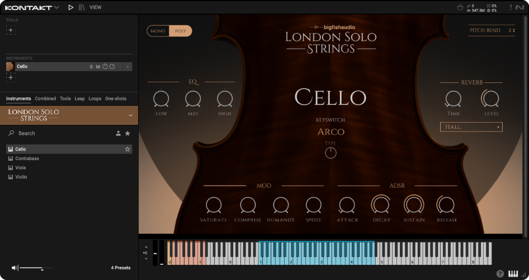Viewport: 529px width, 280px height.
Task: Select the Contrabass preset
Action: [69, 158]
